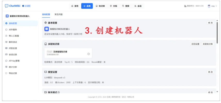Open 问答反馈 icon in sidebar

coord(6,48)
